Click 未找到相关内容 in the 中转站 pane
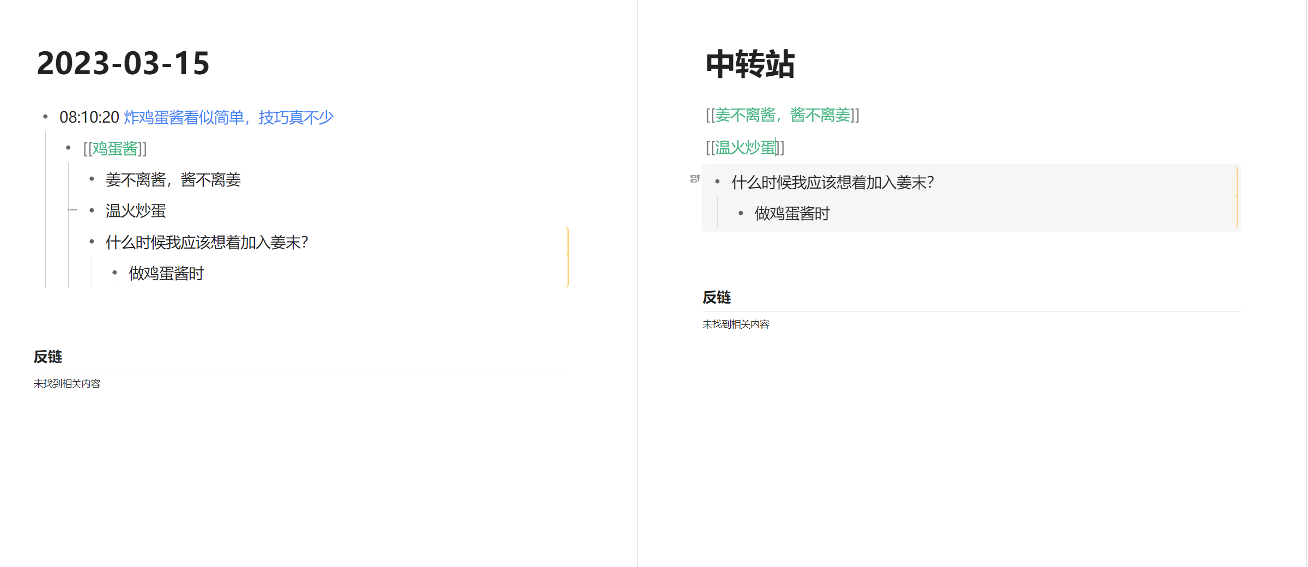This screenshot has width=1308, height=567. click(736, 324)
